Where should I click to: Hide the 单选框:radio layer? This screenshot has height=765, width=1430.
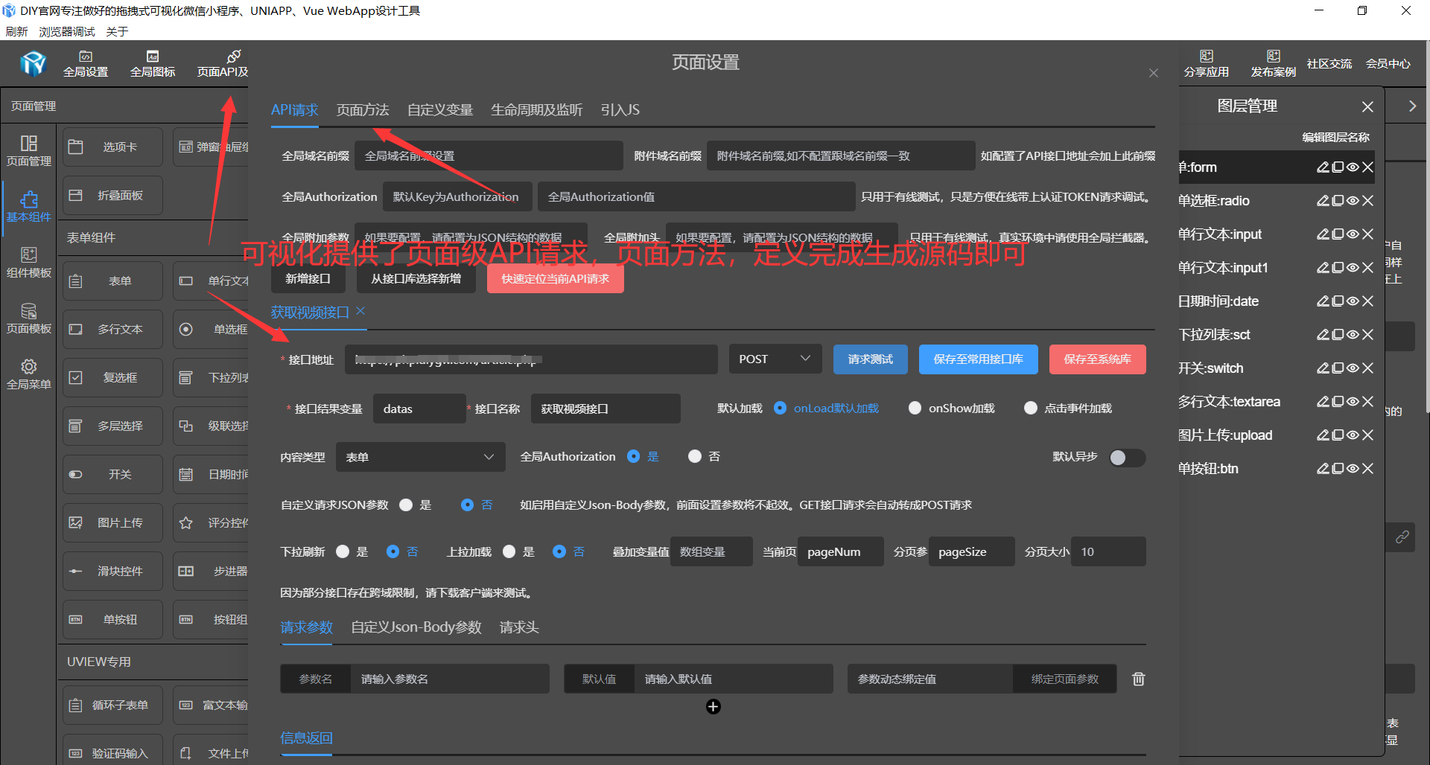pyautogui.click(x=1353, y=201)
